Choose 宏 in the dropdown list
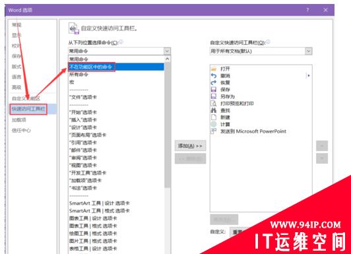 [x=116, y=82]
